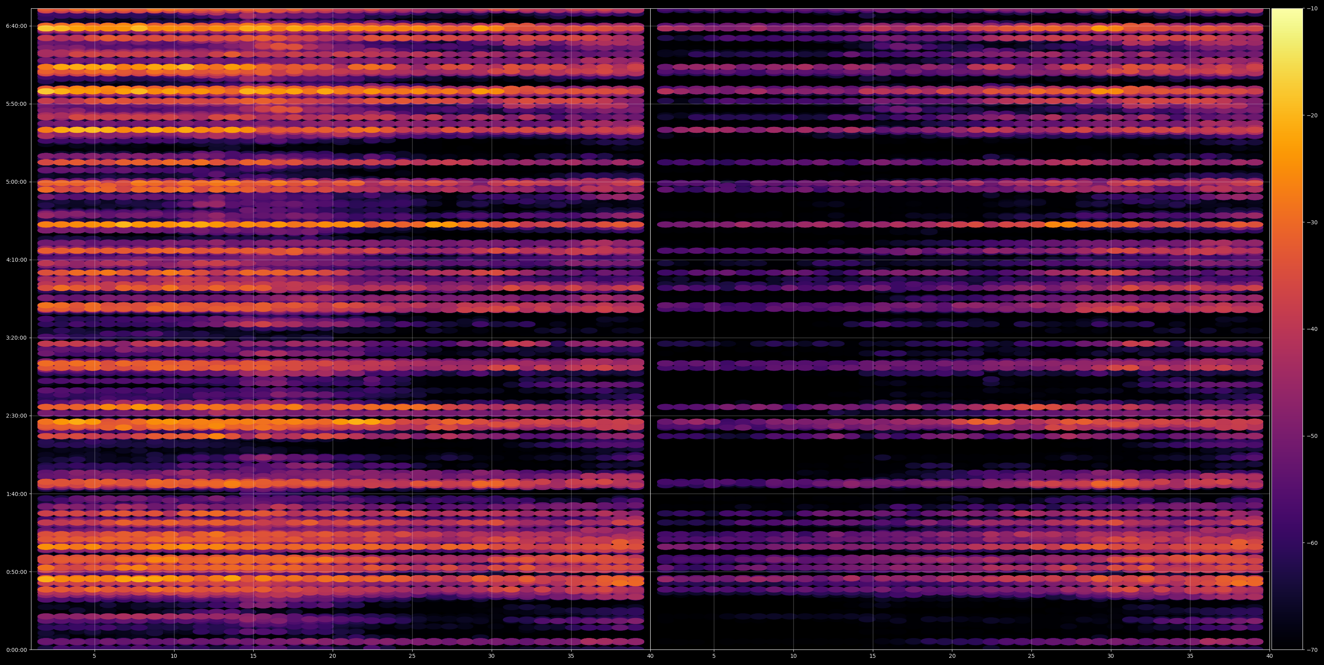The height and width of the screenshot is (665, 1324).
Task: Click x-axis label 25 of right heatmap
Action: pos(1031,656)
